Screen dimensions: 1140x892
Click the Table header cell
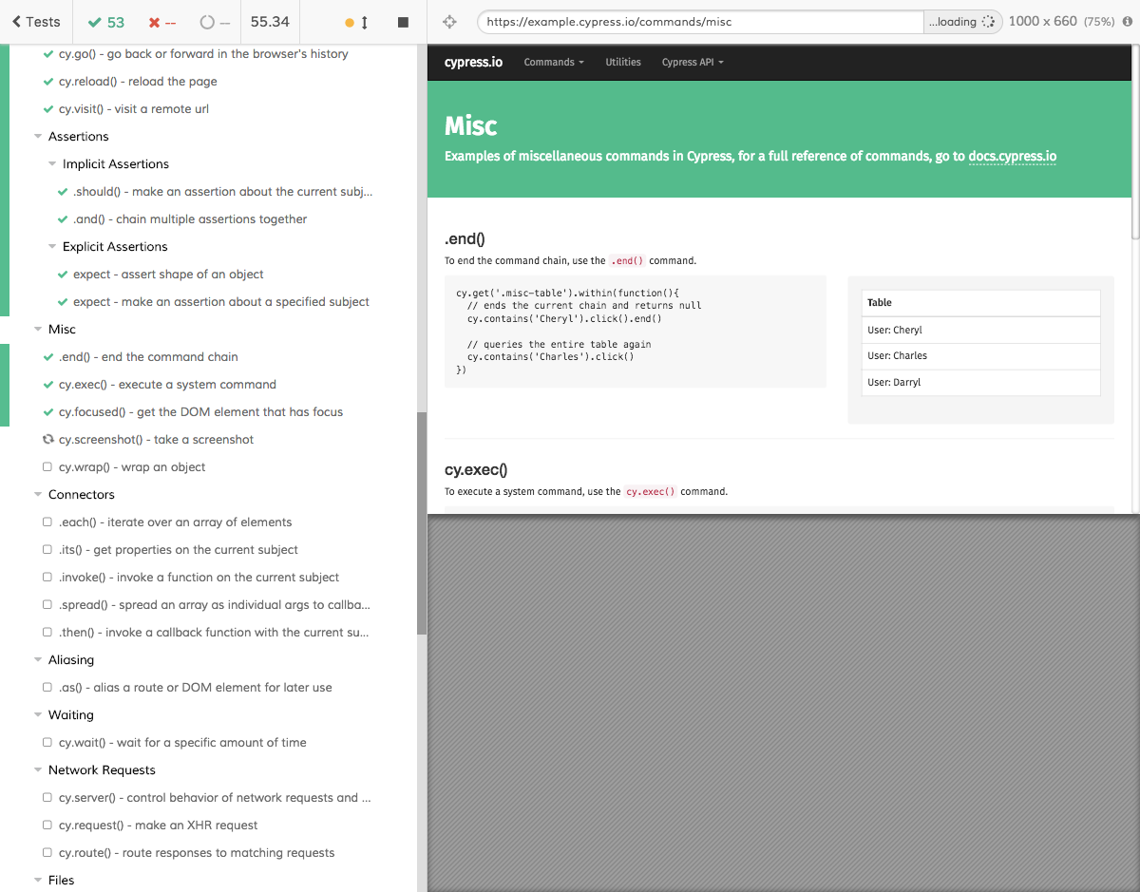(x=980, y=303)
